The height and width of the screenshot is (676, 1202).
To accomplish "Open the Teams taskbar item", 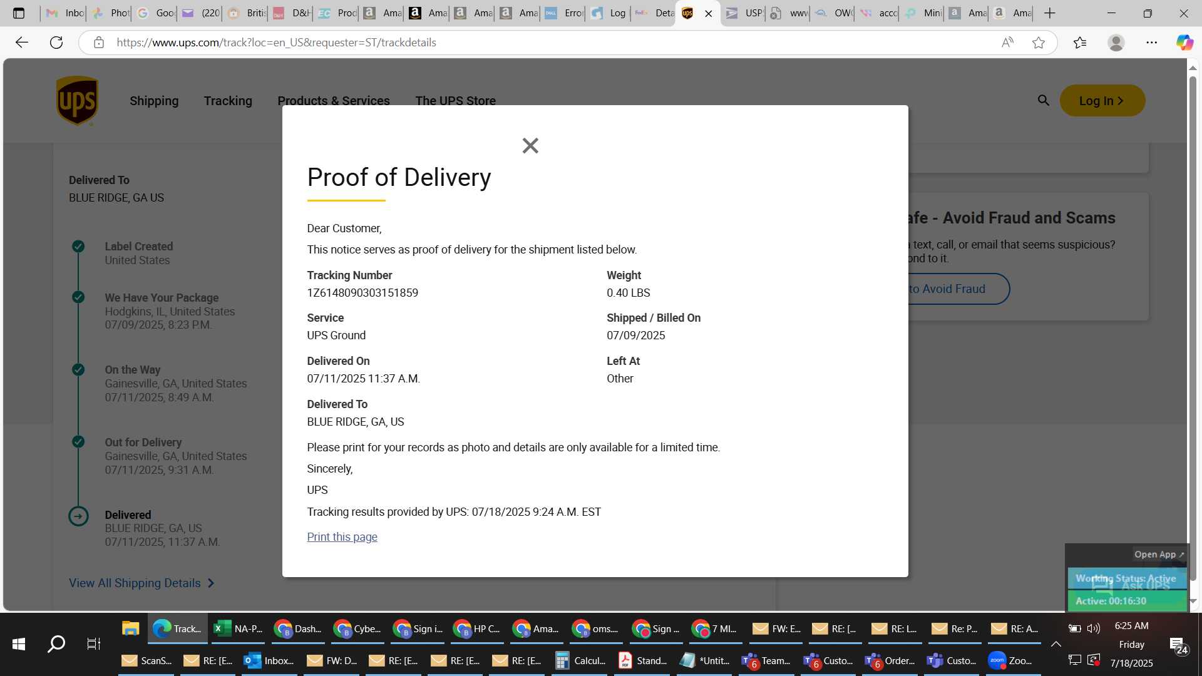I will [766, 660].
